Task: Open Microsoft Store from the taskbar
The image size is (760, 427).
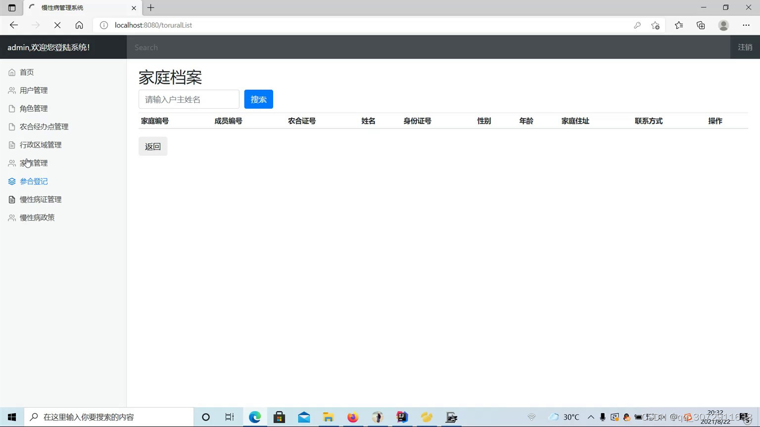Action: point(279,417)
